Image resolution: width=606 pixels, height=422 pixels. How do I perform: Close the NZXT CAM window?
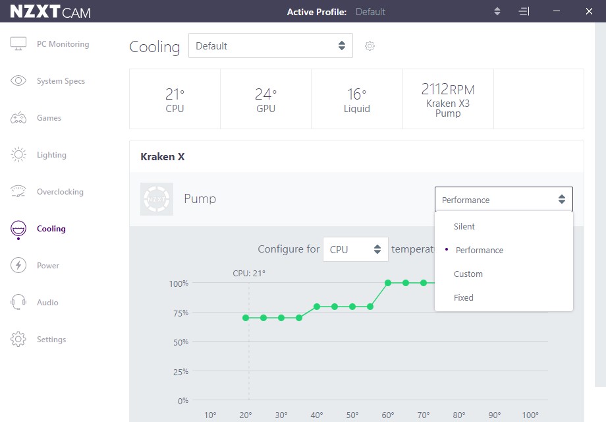[589, 11]
